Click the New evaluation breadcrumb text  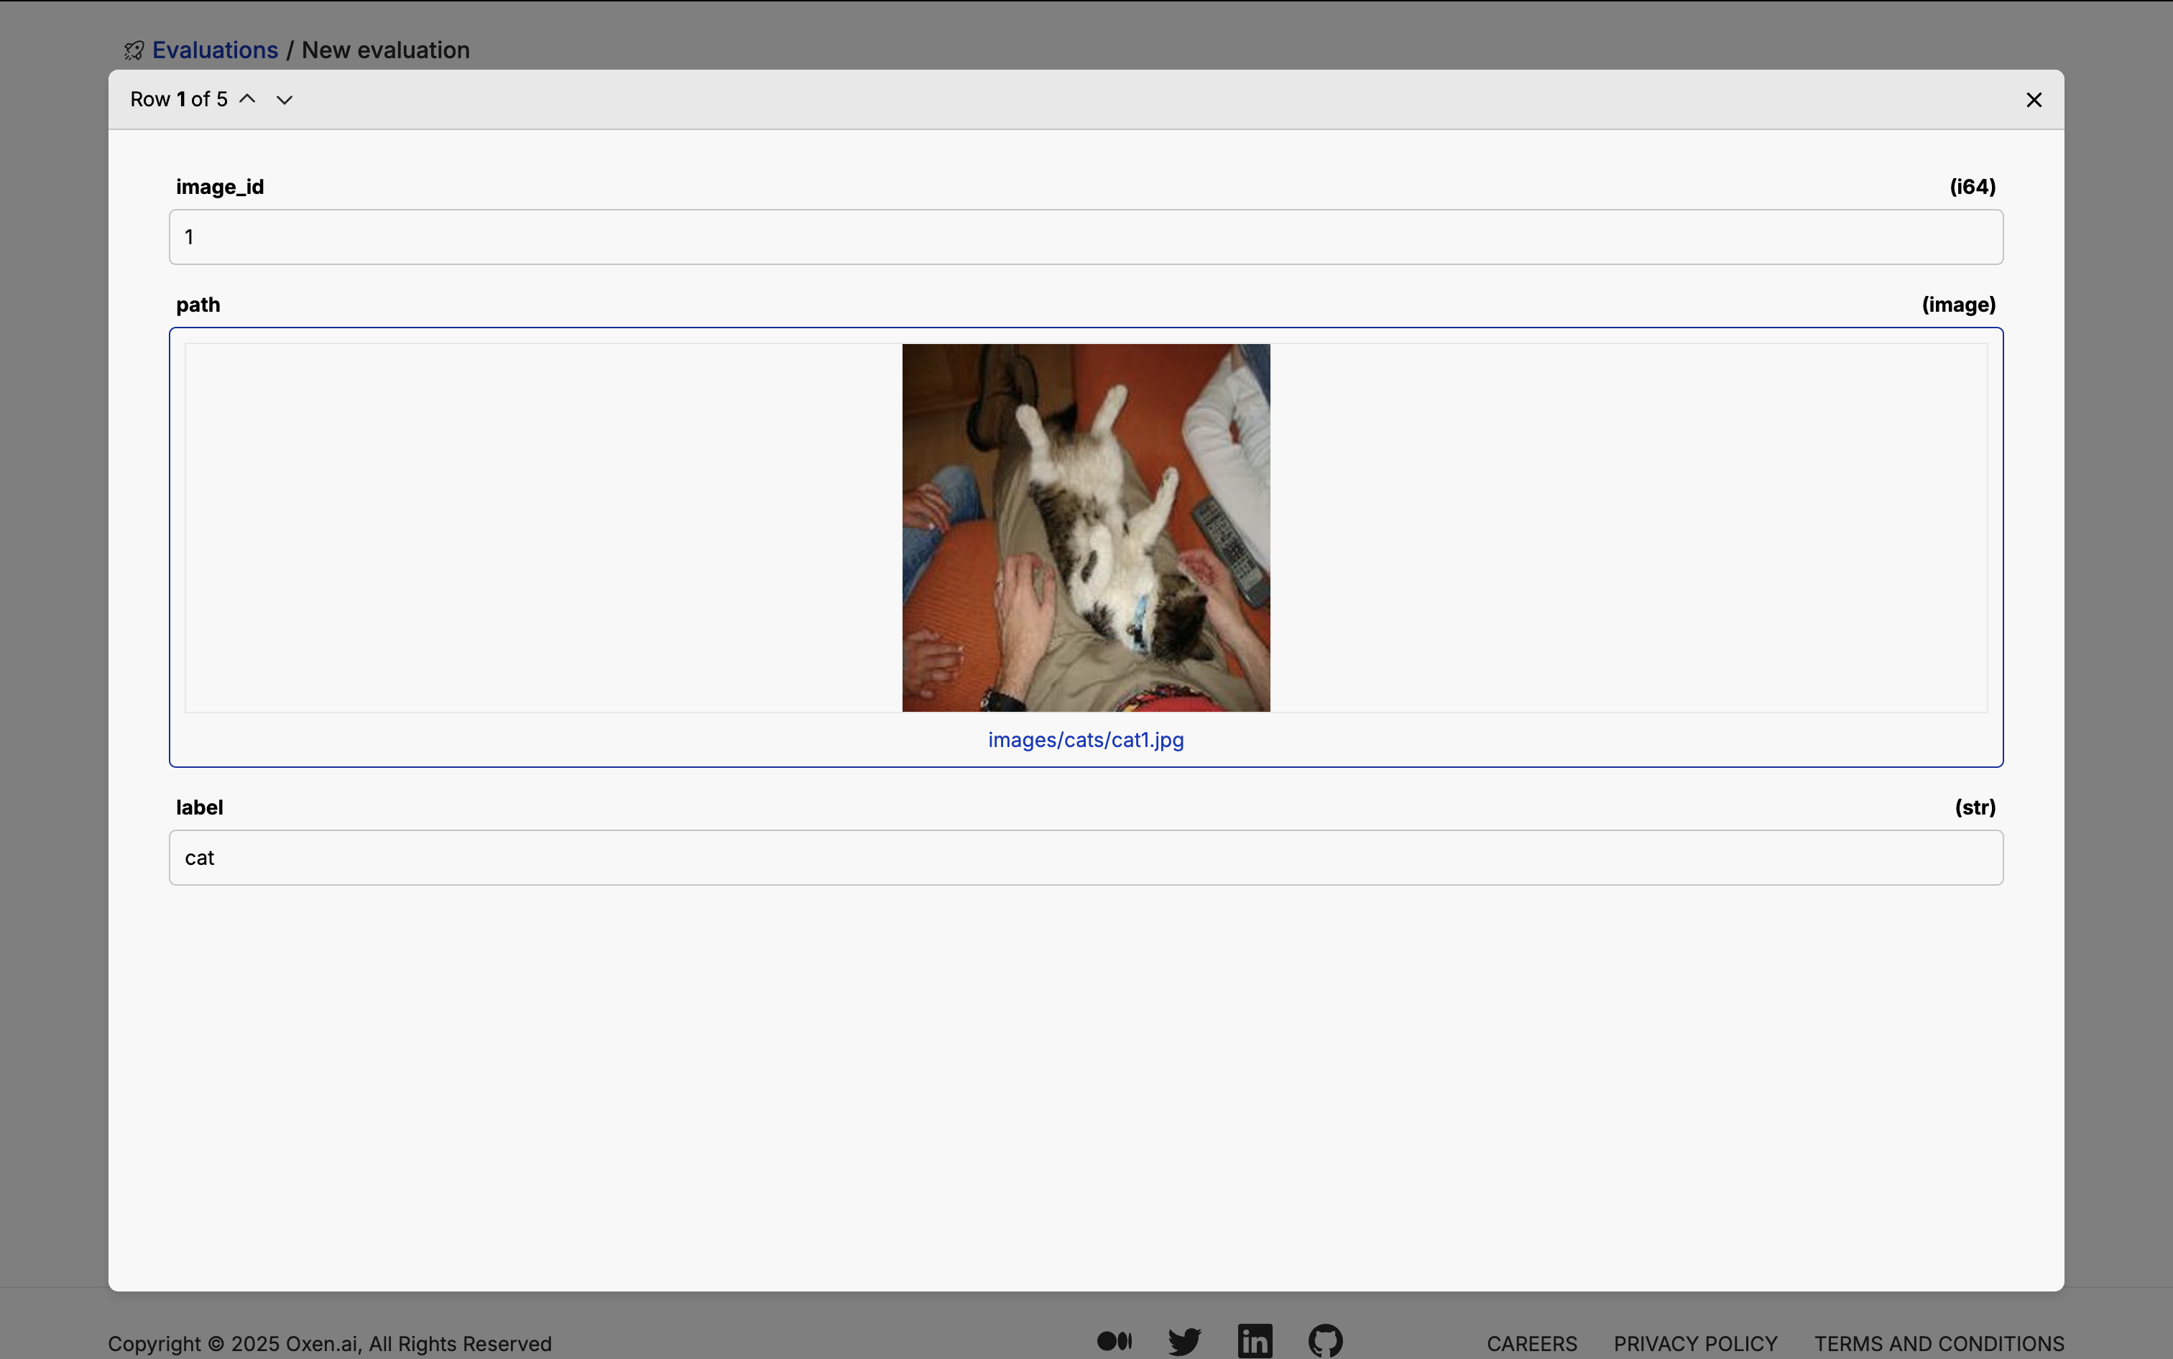[386, 50]
